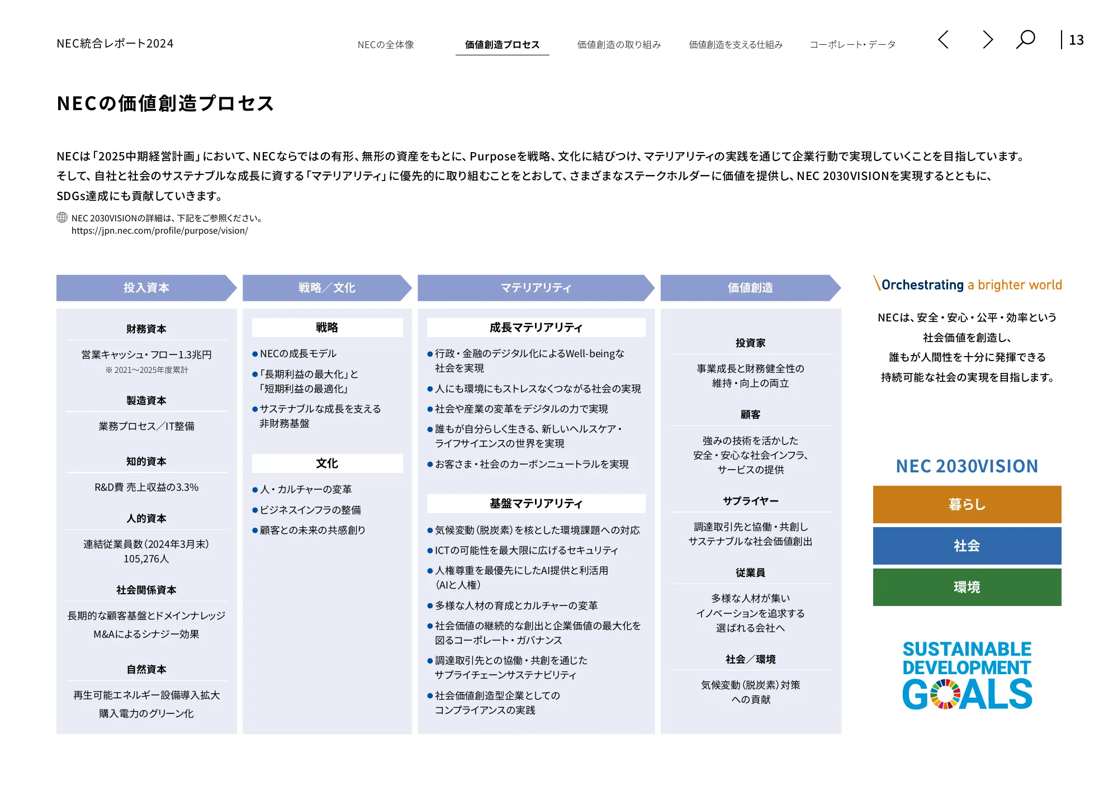Click the マテリアリティ arrow header

click(x=536, y=288)
